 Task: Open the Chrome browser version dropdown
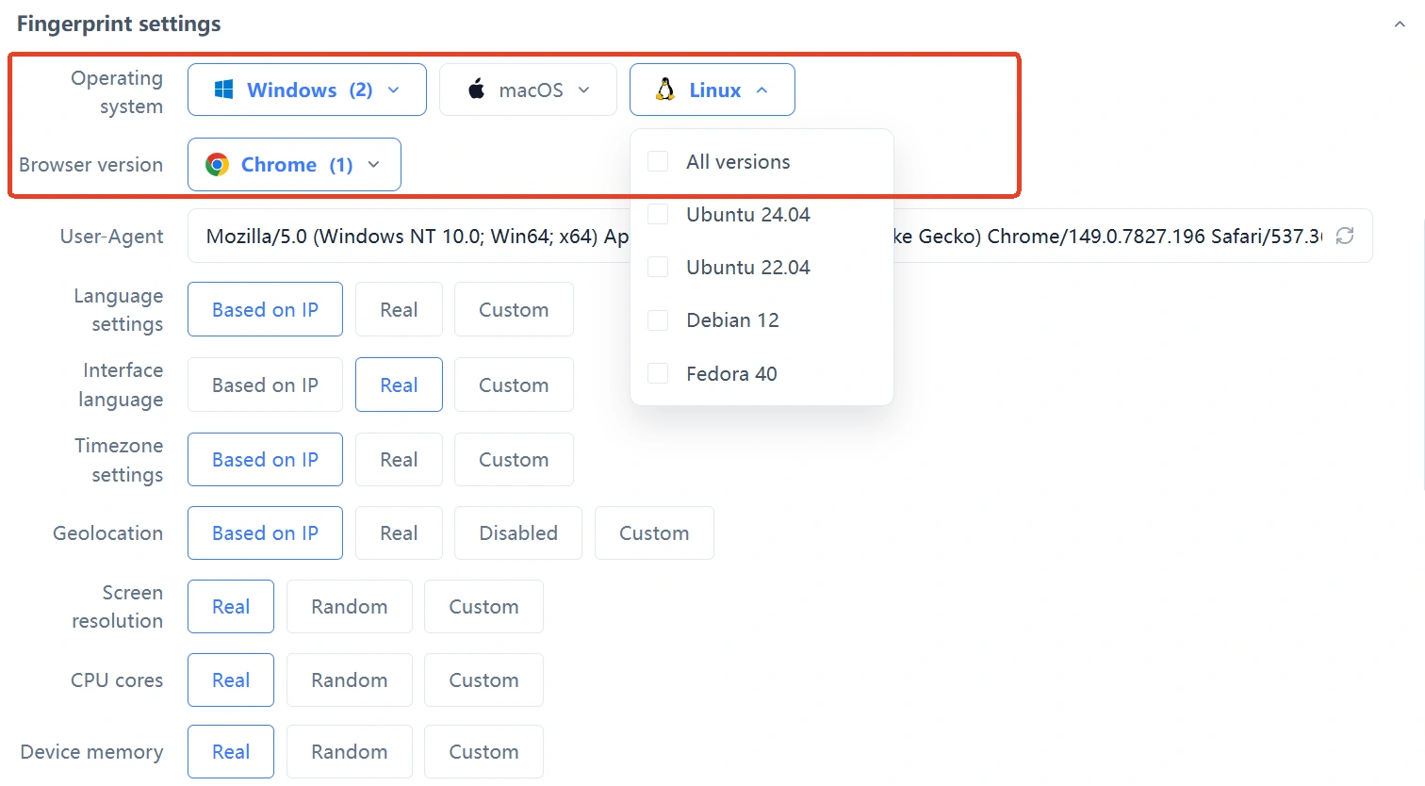(x=294, y=165)
